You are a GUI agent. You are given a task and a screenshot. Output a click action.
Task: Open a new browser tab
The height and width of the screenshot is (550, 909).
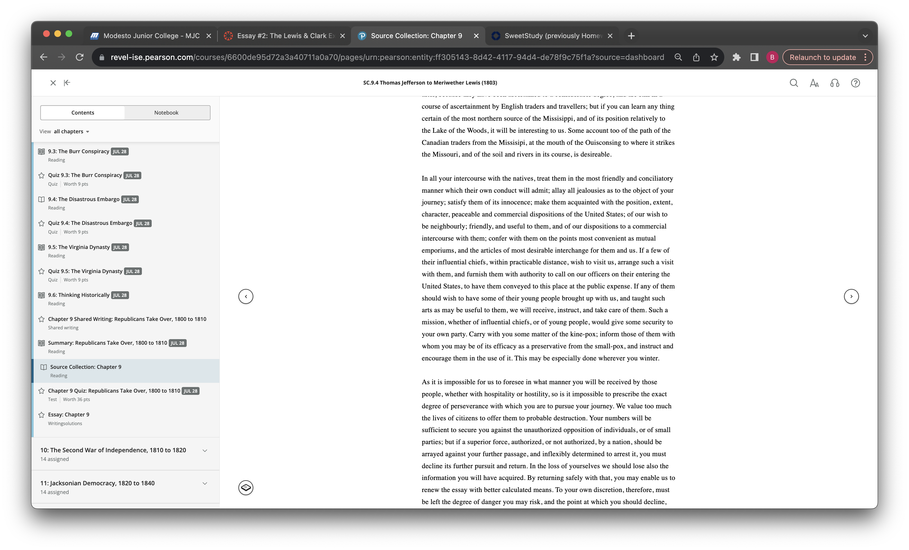pyautogui.click(x=631, y=36)
